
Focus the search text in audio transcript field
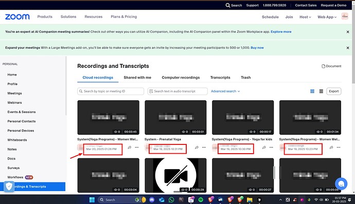[x=177, y=91]
